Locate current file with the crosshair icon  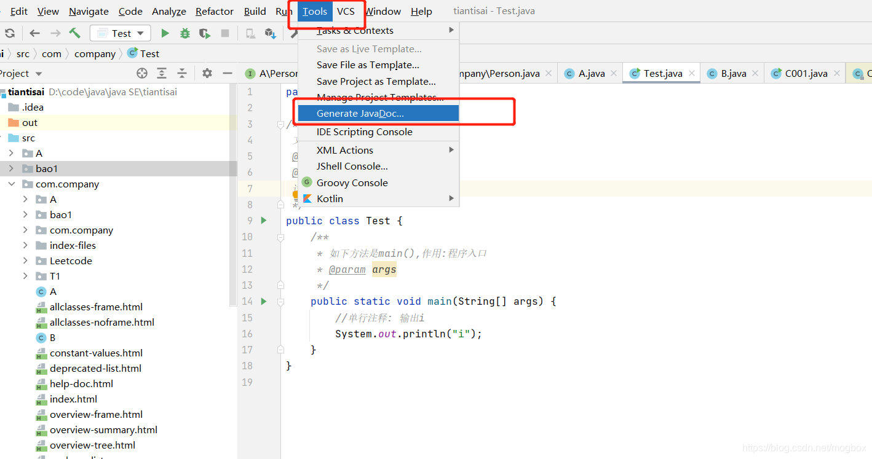[142, 73]
